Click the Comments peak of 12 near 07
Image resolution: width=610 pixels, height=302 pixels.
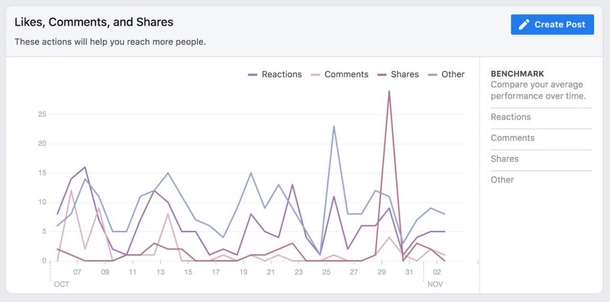(71, 191)
